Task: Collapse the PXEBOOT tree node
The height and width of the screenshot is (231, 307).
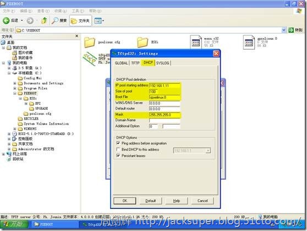Action: [x=15, y=93]
